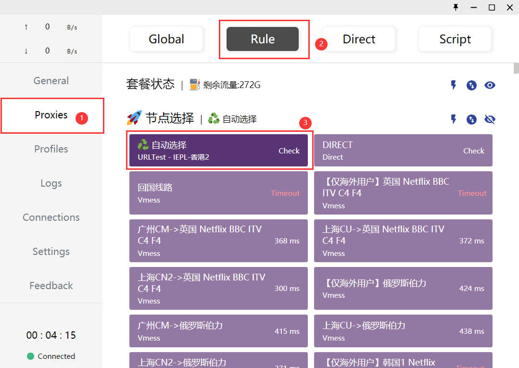Image resolution: width=519 pixels, height=368 pixels.
Task: Switch proxy mode to Global
Action: [166, 39]
